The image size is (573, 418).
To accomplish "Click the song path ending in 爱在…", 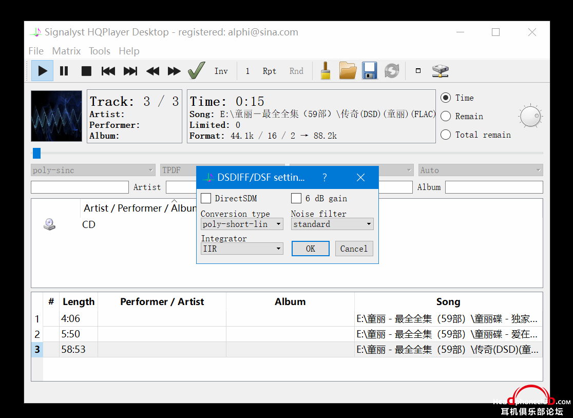I will 447,334.
